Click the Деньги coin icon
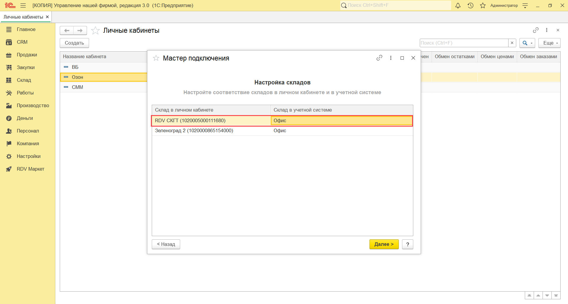The image size is (568, 304). coord(9,118)
